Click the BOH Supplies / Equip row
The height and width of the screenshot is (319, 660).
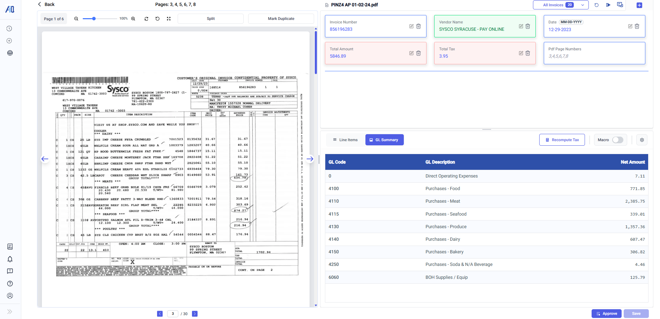click(x=487, y=277)
